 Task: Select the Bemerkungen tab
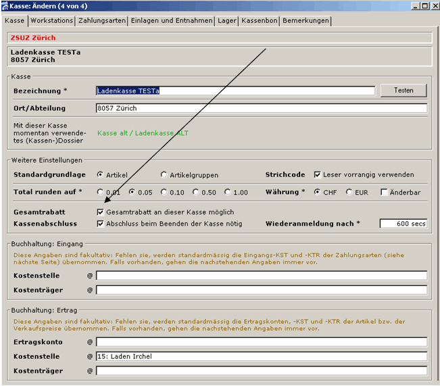[306, 21]
